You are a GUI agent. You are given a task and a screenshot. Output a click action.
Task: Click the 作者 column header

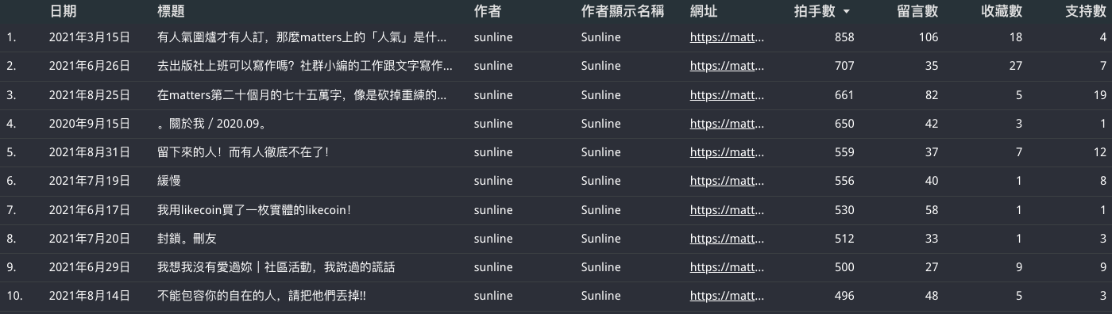coord(487,12)
